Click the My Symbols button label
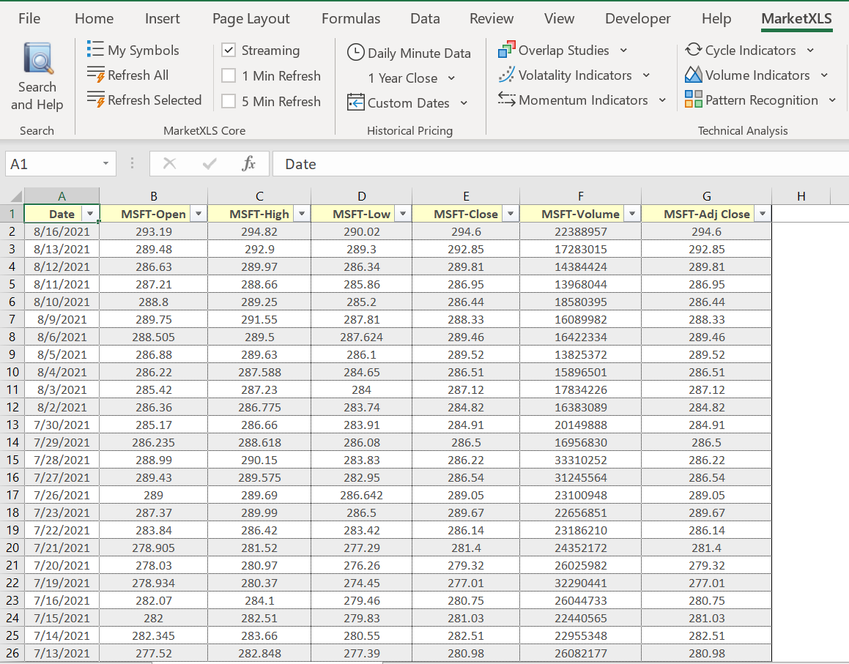Image resolution: width=849 pixels, height=664 pixels. pyautogui.click(x=144, y=51)
